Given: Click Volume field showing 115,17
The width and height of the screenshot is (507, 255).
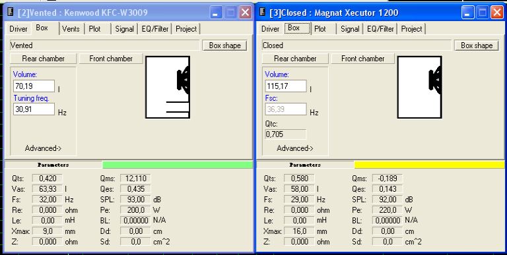Looking at the screenshot, I should pos(286,86).
